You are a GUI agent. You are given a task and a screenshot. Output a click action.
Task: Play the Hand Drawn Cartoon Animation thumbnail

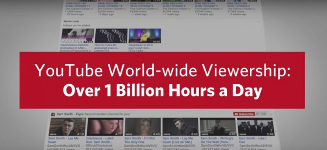point(78,36)
